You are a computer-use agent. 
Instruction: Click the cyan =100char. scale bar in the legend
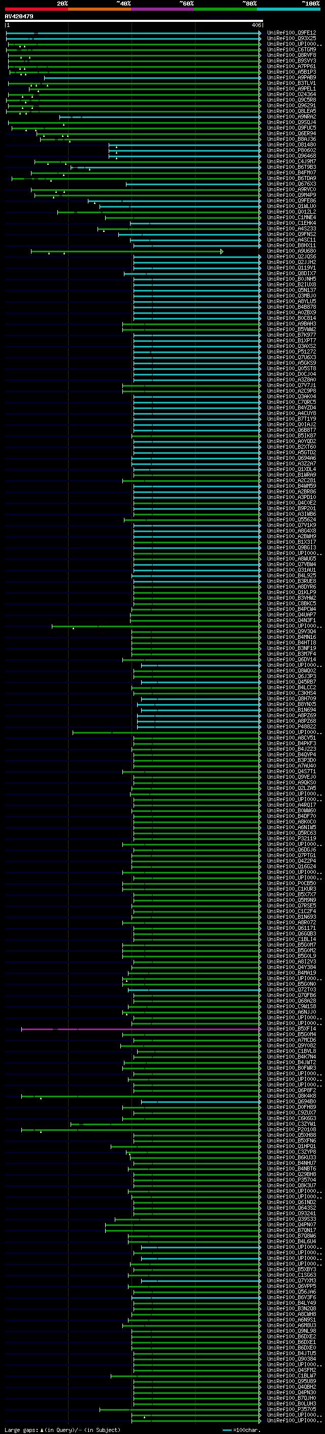(226, 1430)
